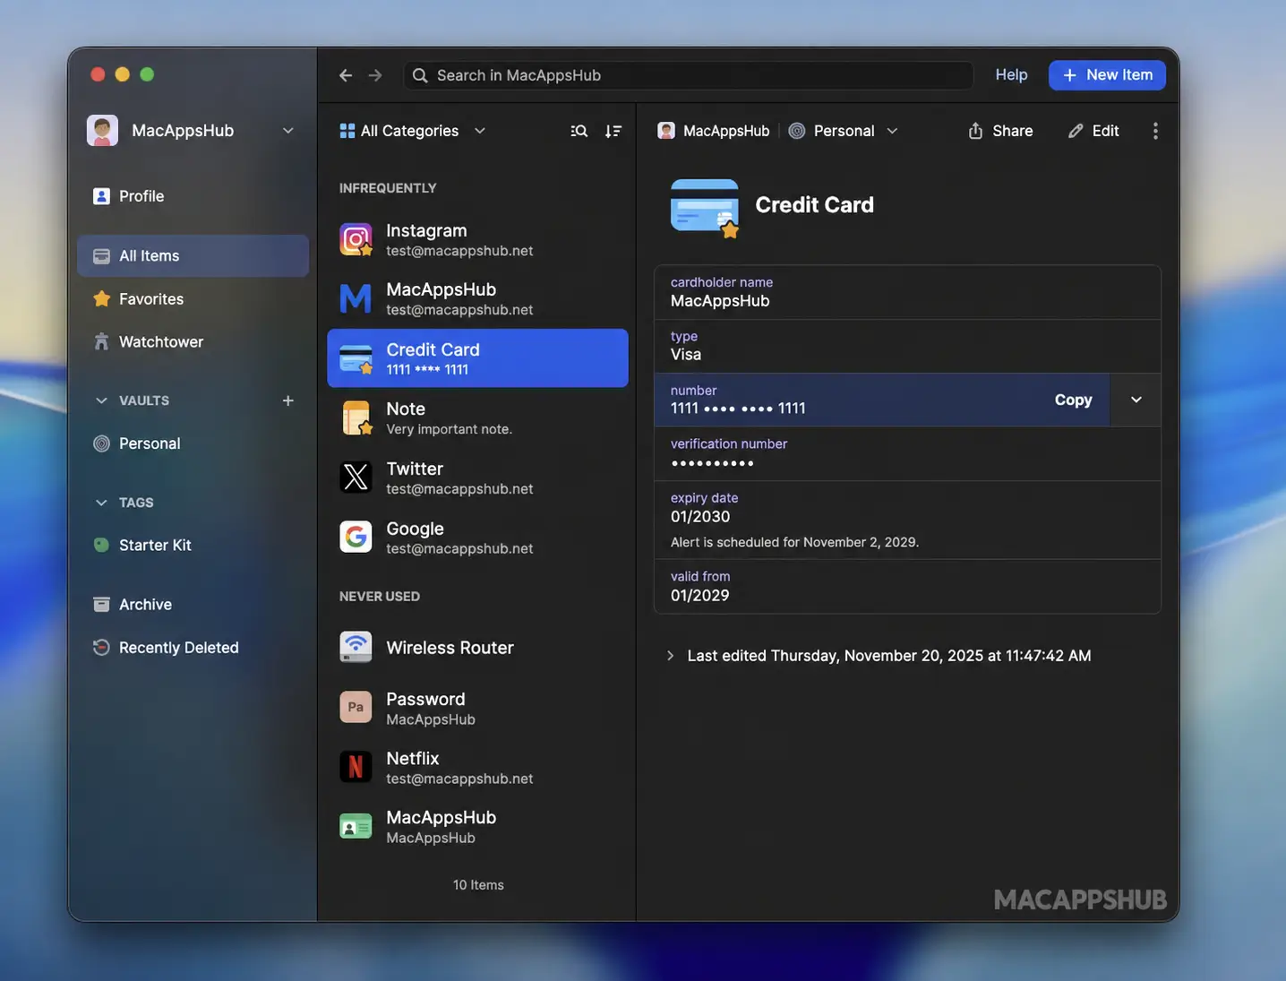The height and width of the screenshot is (981, 1286).
Task: Select the Starter Kit tag
Action: point(193,545)
